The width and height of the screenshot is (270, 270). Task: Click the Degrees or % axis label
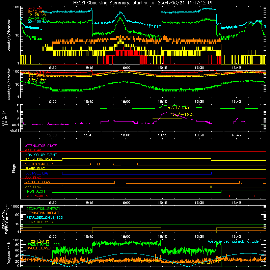point(9,253)
